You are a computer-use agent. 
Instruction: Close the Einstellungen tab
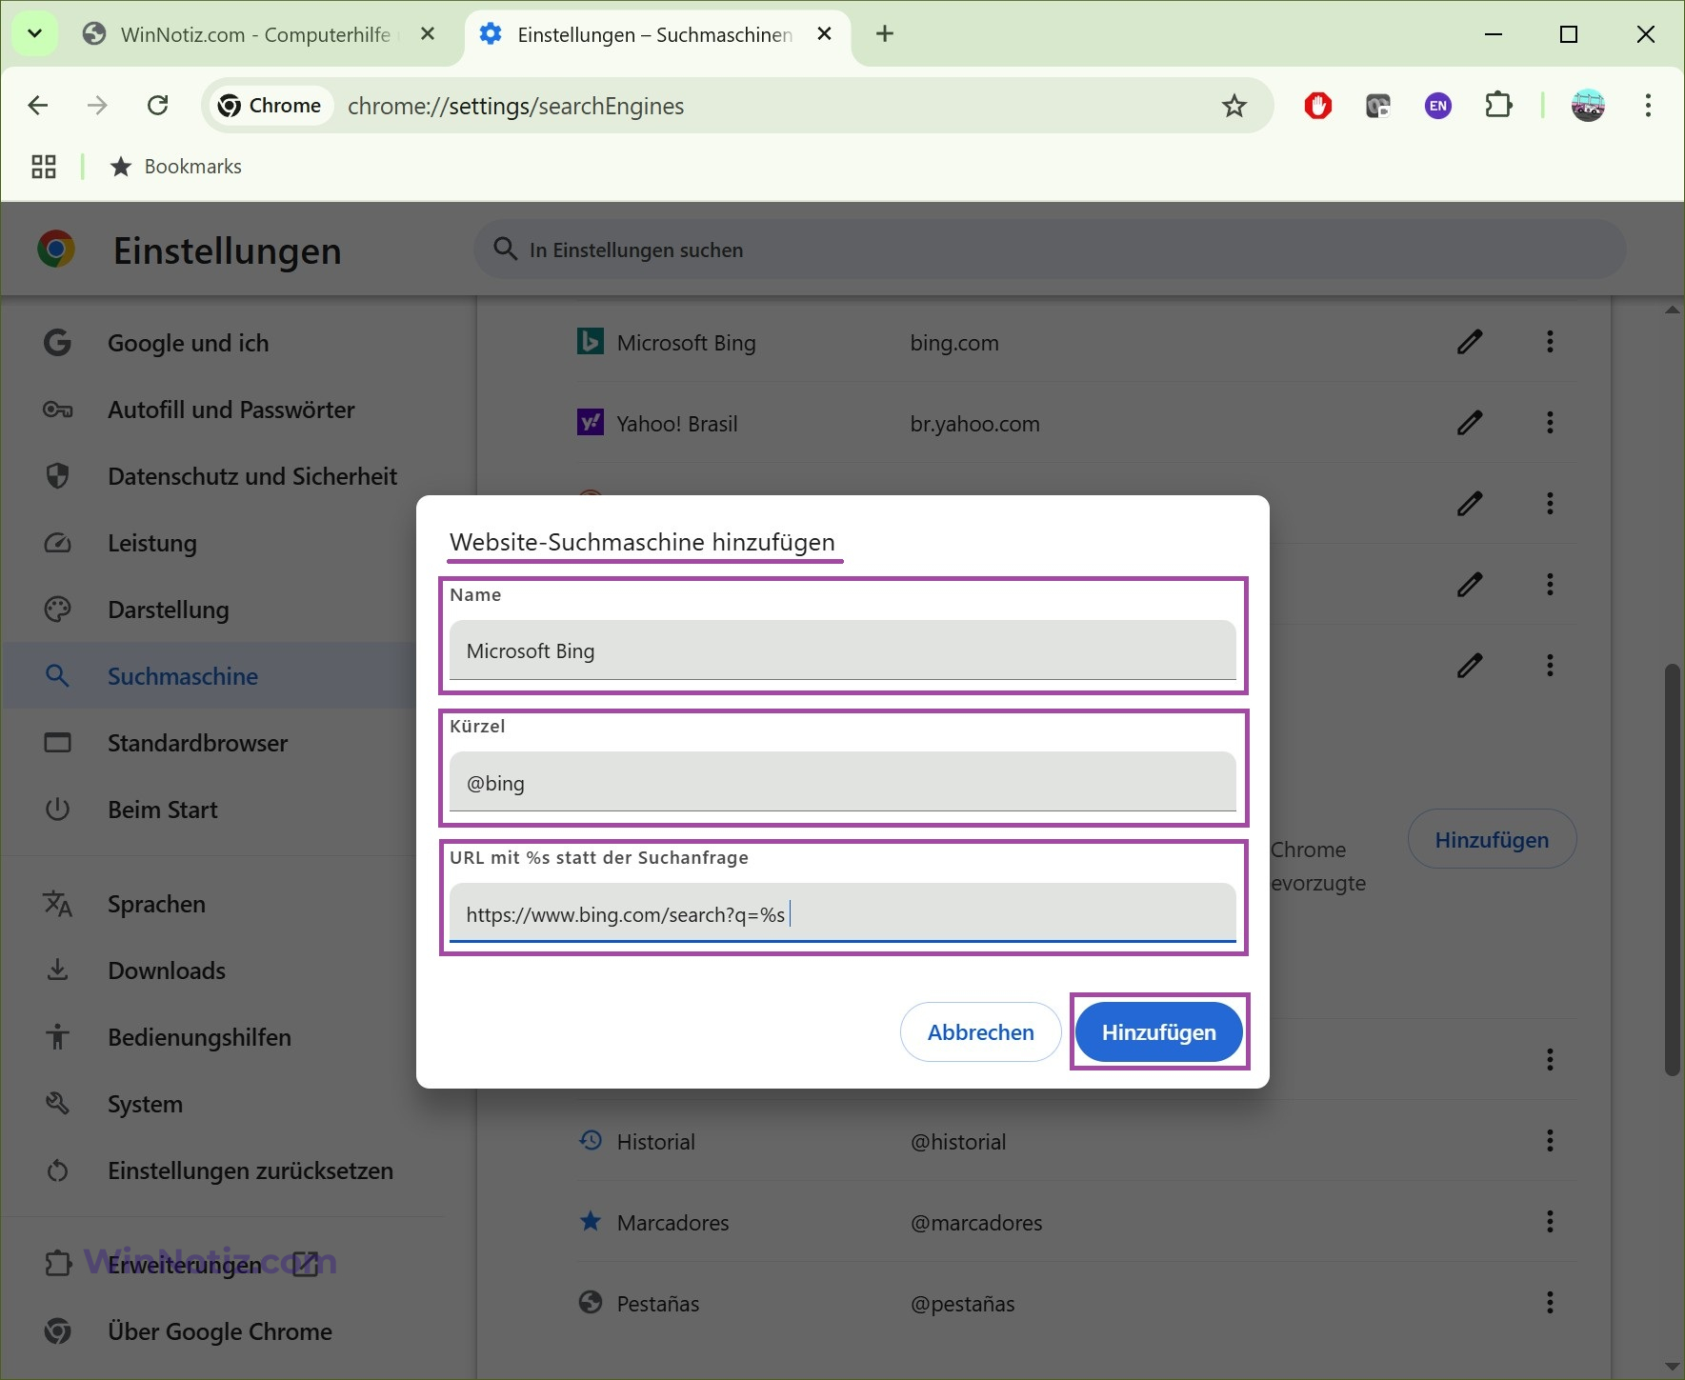pyautogui.click(x=825, y=34)
